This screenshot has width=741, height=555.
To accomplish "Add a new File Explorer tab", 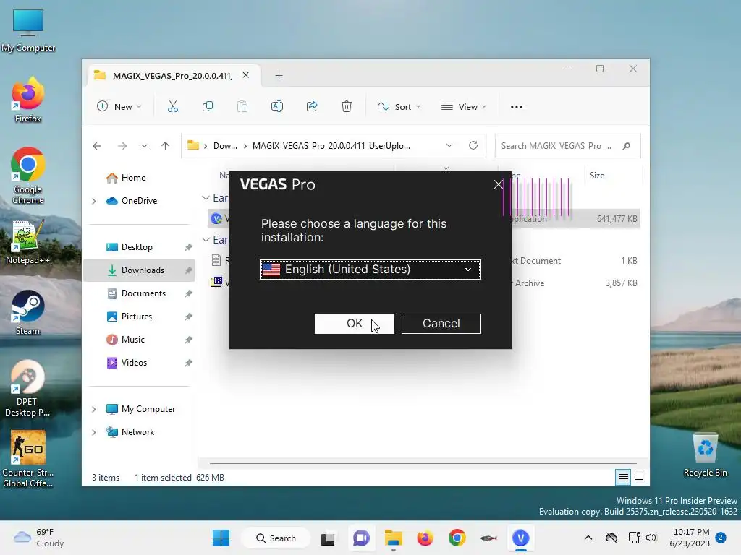I will tap(279, 75).
